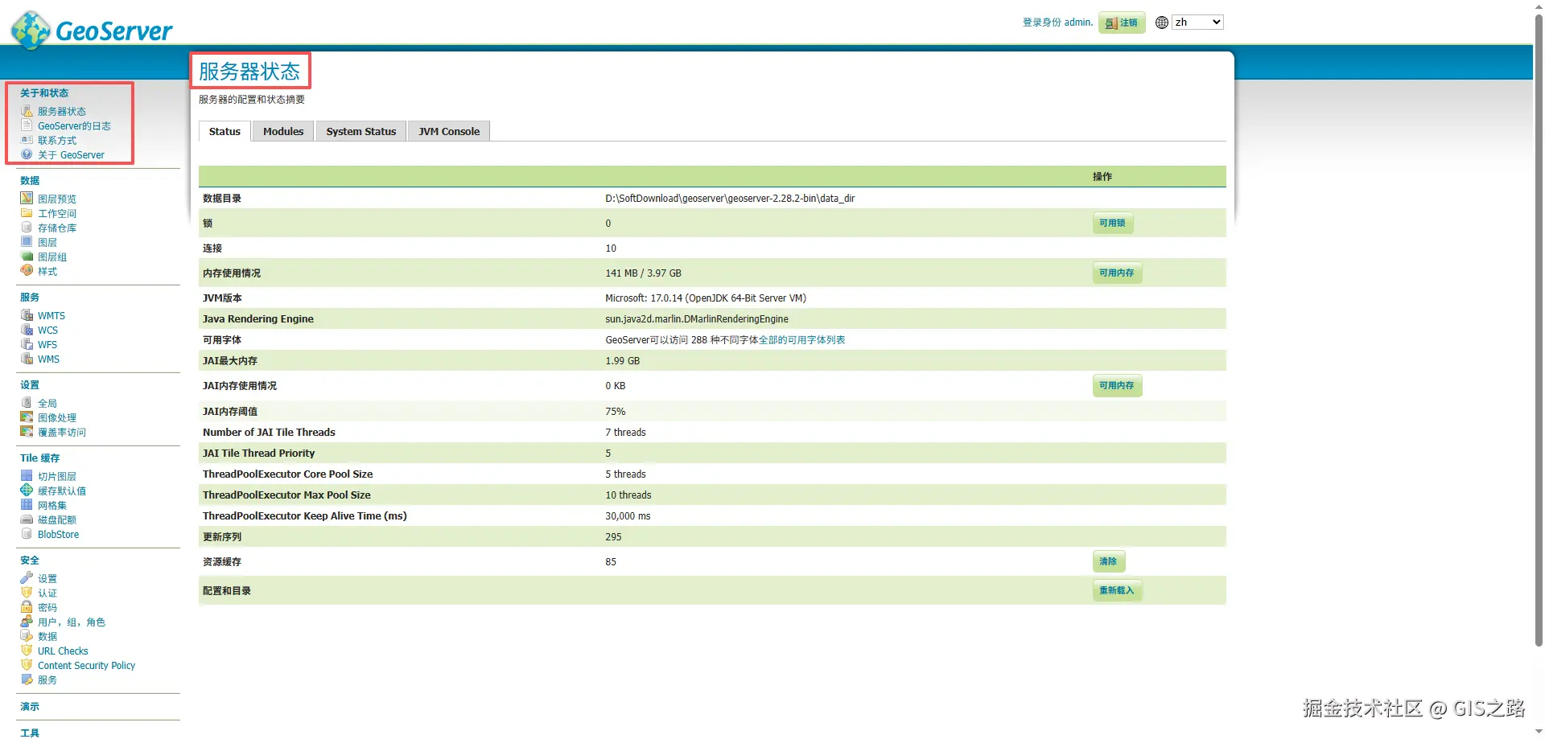Click the 10 threads max pool size value
Viewport: 1545px width, 739px height.
pos(628,495)
